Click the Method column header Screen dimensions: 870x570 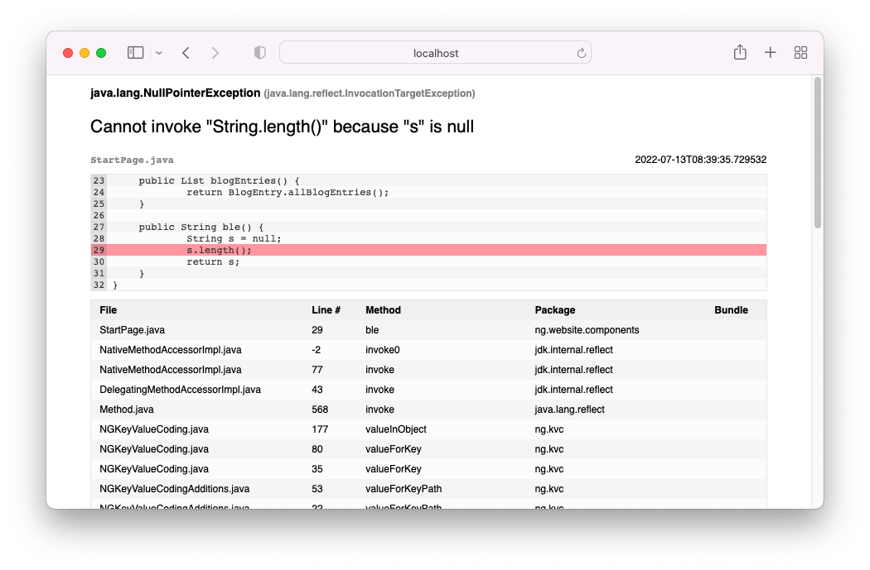383,310
